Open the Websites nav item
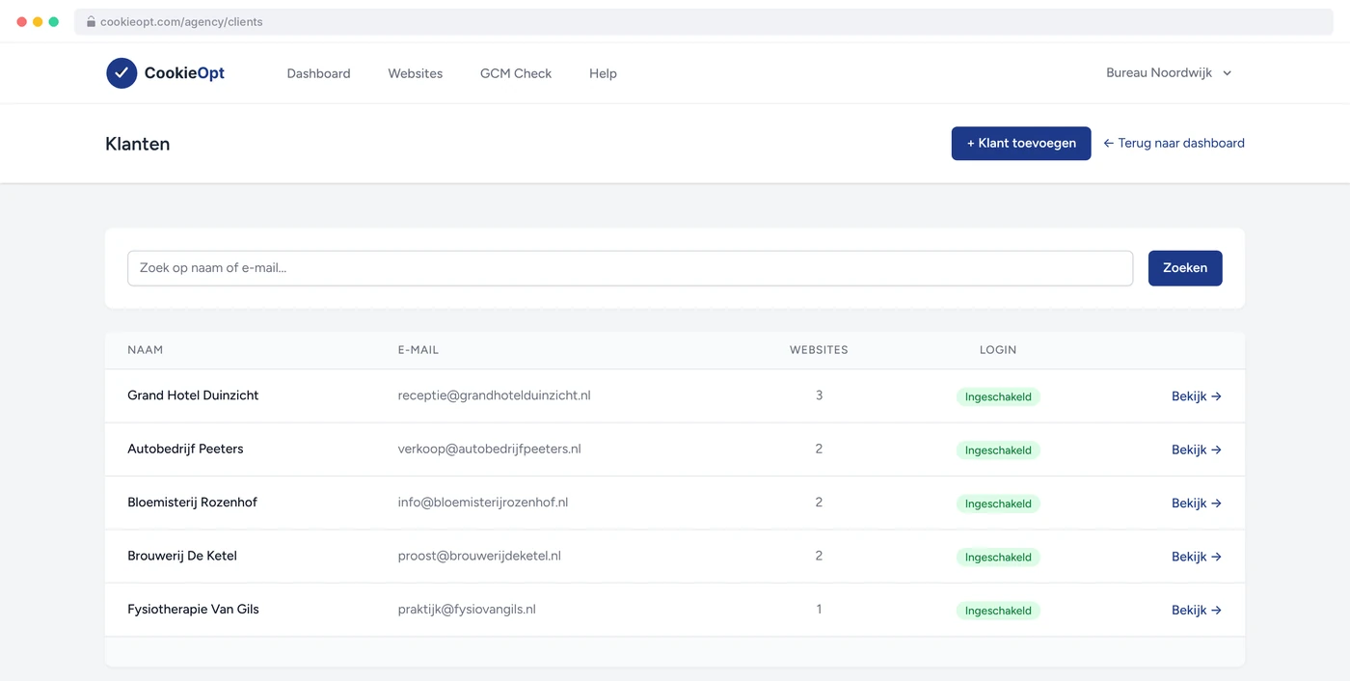The height and width of the screenshot is (681, 1350). [x=416, y=73]
